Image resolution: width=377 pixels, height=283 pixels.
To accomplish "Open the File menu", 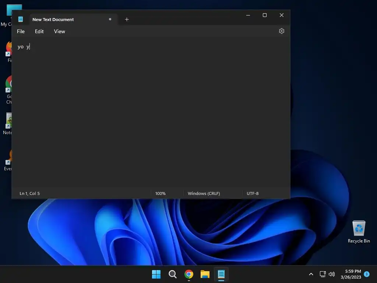I will (x=21, y=32).
